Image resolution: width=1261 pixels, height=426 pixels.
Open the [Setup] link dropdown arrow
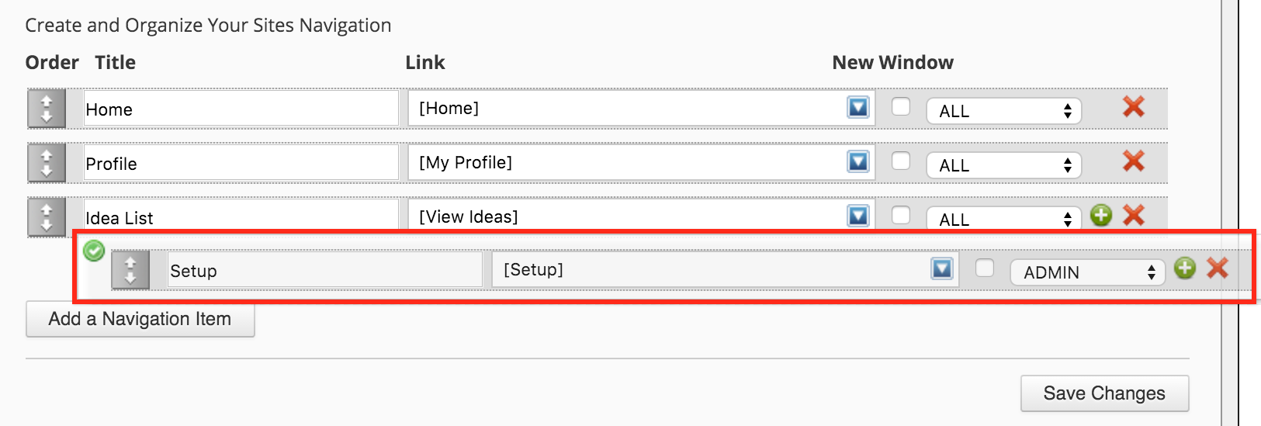tap(942, 268)
